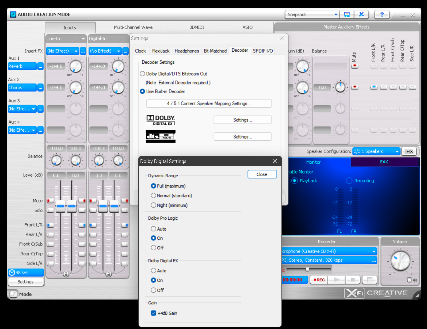Open the recorder file list icon
This screenshot has height=329, width=427.
pyautogui.click(x=370, y=280)
